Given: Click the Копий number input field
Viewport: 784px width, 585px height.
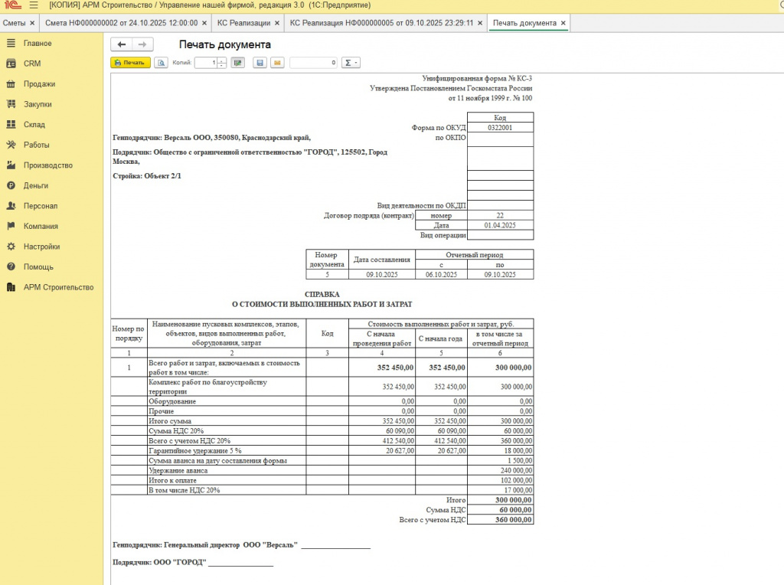Looking at the screenshot, I should pos(205,63).
